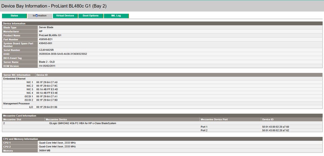The width and height of the screenshot is (324, 156).
Task: Click the Mezzanine Card Information header
Action: pyautogui.click(x=162, y=116)
